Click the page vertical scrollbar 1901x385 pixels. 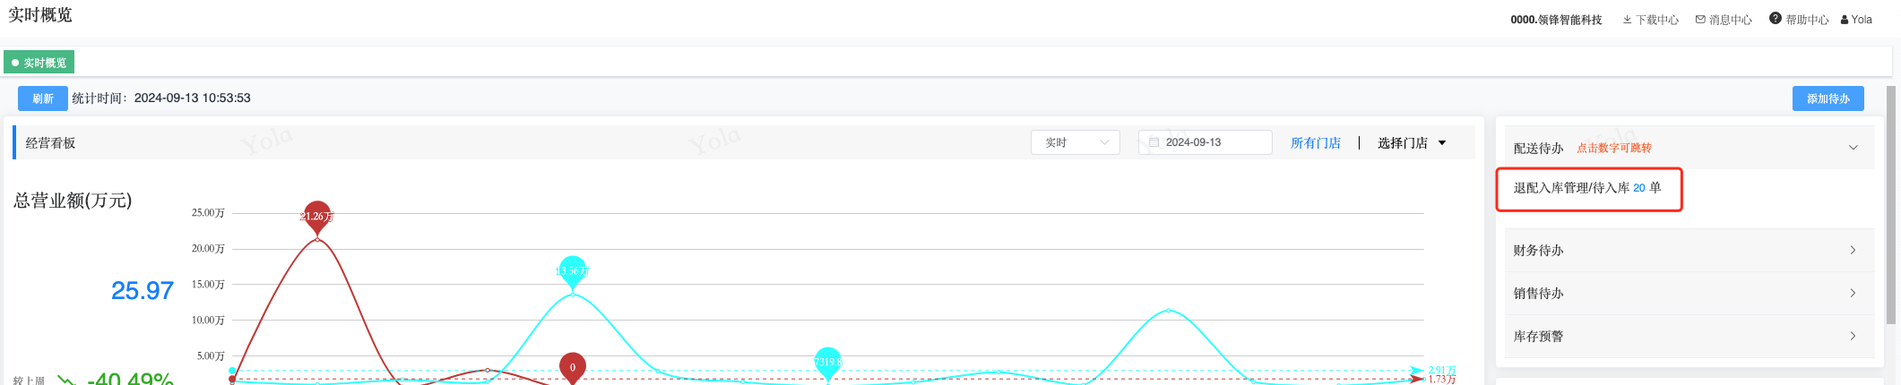(1891, 206)
